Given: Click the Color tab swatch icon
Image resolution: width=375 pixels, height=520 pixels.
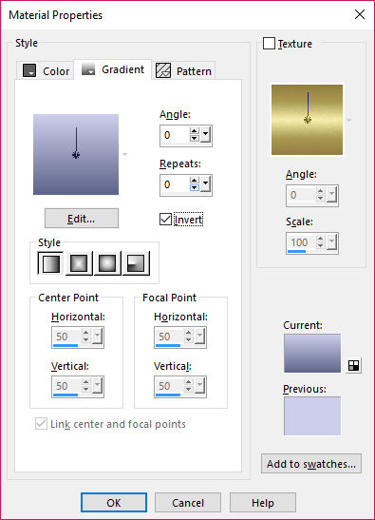Looking at the screenshot, I should point(29,70).
